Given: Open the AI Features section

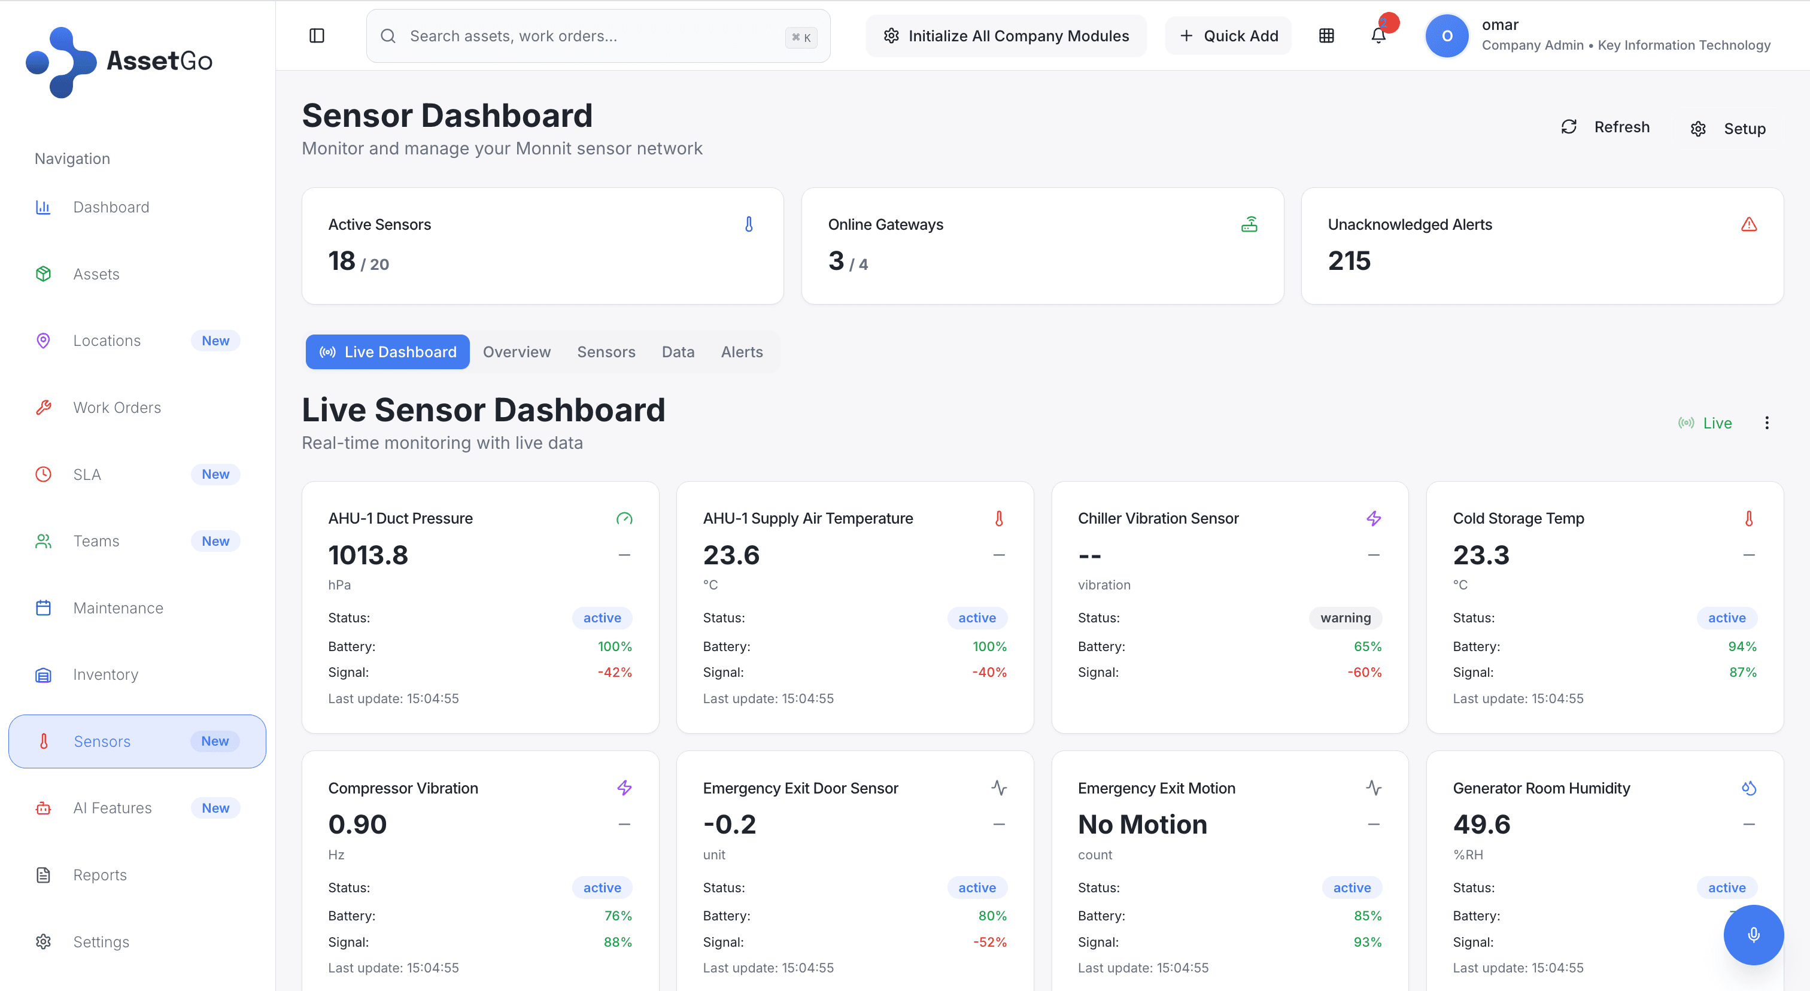Looking at the screenshot, I should coord(113,808).
